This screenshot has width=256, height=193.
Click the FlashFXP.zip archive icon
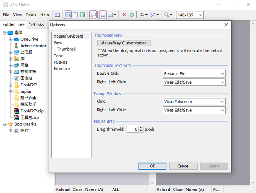coord(16,111)
